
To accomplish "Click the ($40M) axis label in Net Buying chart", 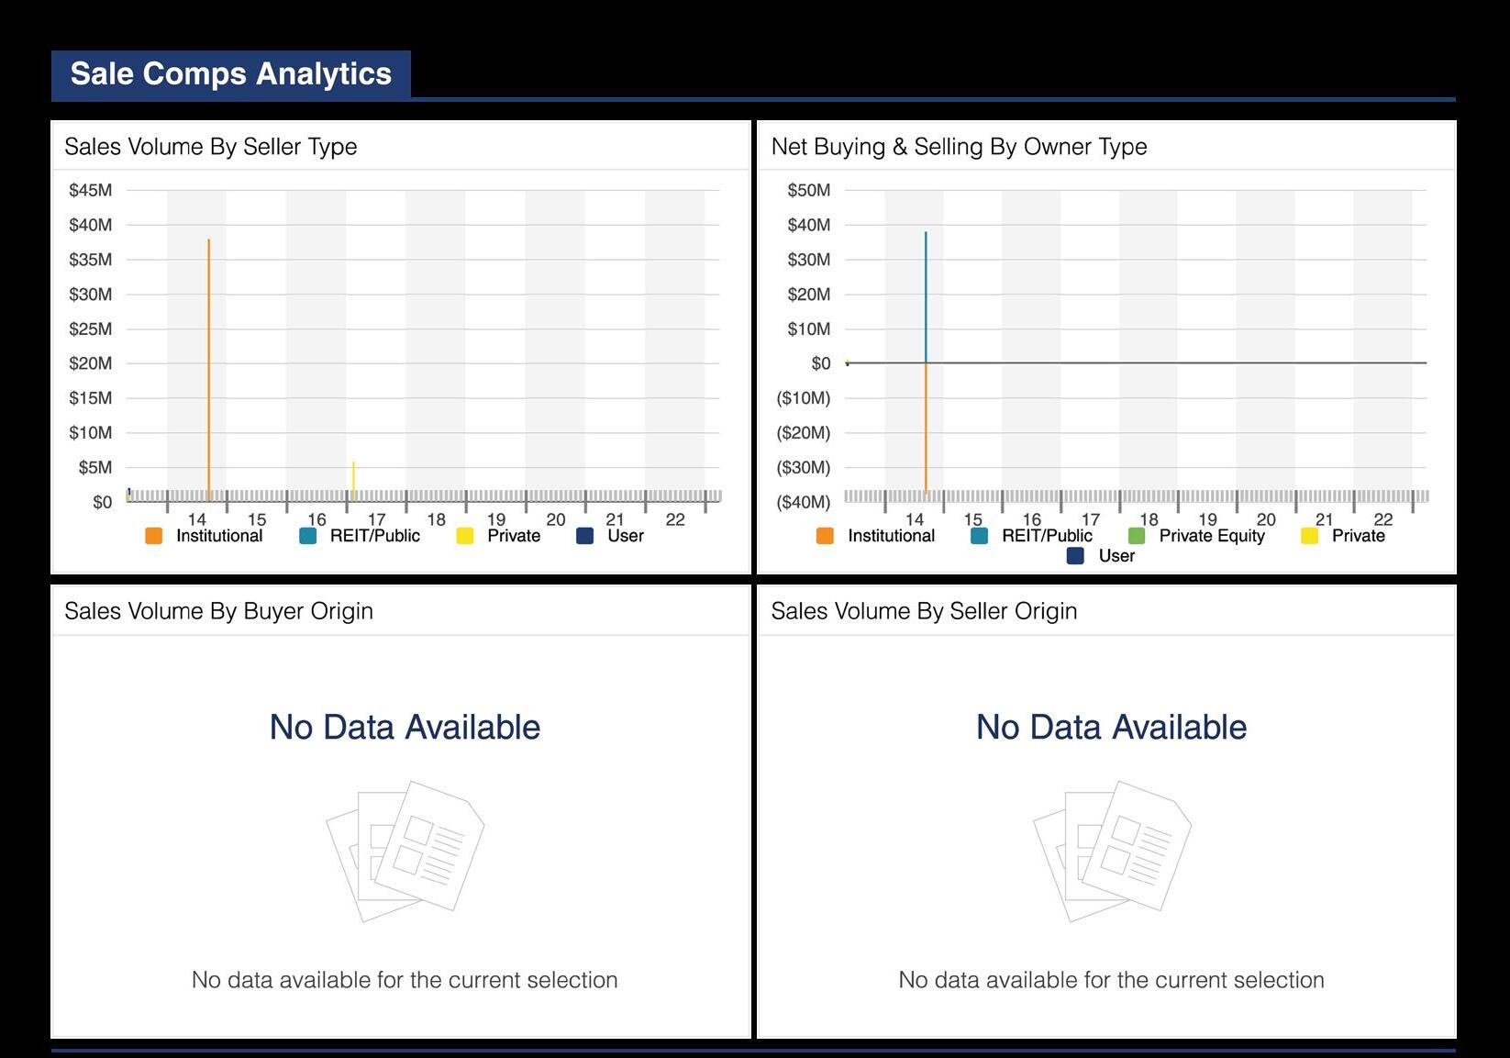I will click(804, 502).
